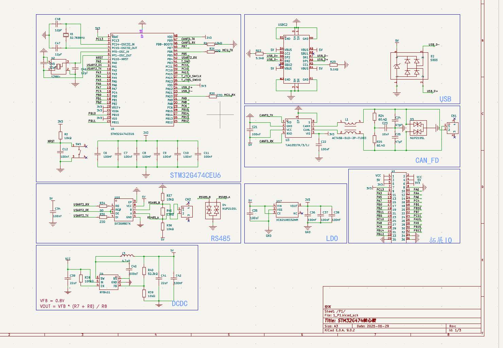Select the RS485 connector CN2
This screenshot has height=348, width=503.
[187, 212]
